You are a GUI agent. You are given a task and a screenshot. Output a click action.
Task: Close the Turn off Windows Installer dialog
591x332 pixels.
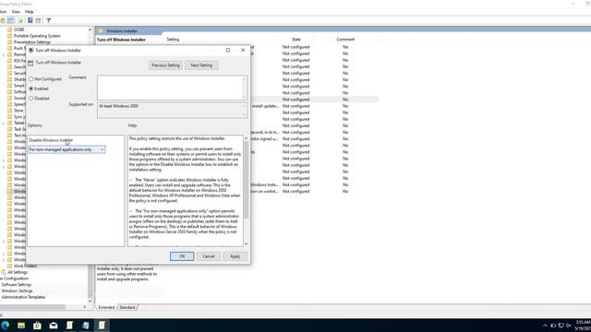[x=243, y=50]
